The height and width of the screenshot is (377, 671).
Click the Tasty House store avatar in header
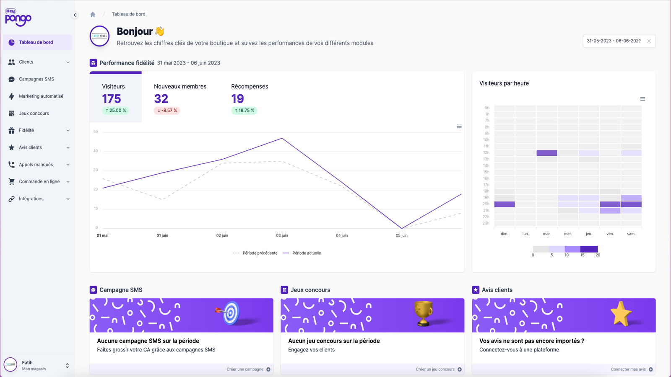click(100, 36)
